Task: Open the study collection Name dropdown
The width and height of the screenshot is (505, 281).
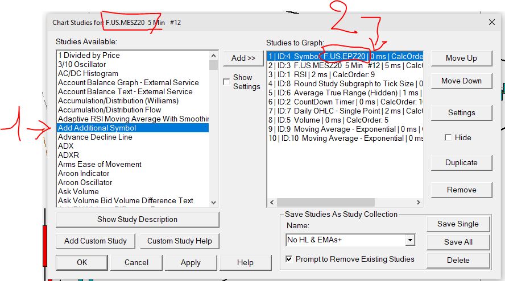Action: pyautogui.click(x=409, y=240)
